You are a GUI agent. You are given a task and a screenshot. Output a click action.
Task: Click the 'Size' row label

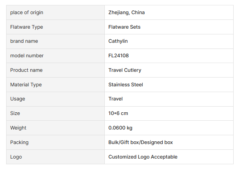(15, 113)
